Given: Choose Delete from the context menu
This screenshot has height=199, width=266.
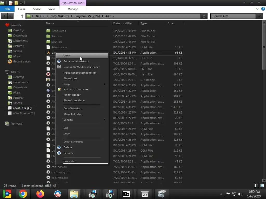Looking at the screenshot, I should [82, 147].
